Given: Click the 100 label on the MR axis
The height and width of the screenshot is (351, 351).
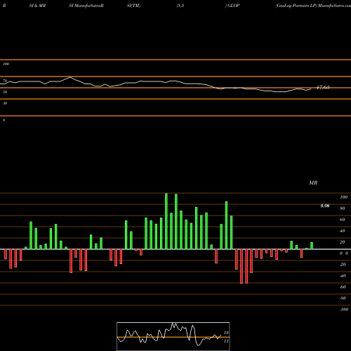Looking at the screenshot, I should pyautogui.click(x=343, y=197).
